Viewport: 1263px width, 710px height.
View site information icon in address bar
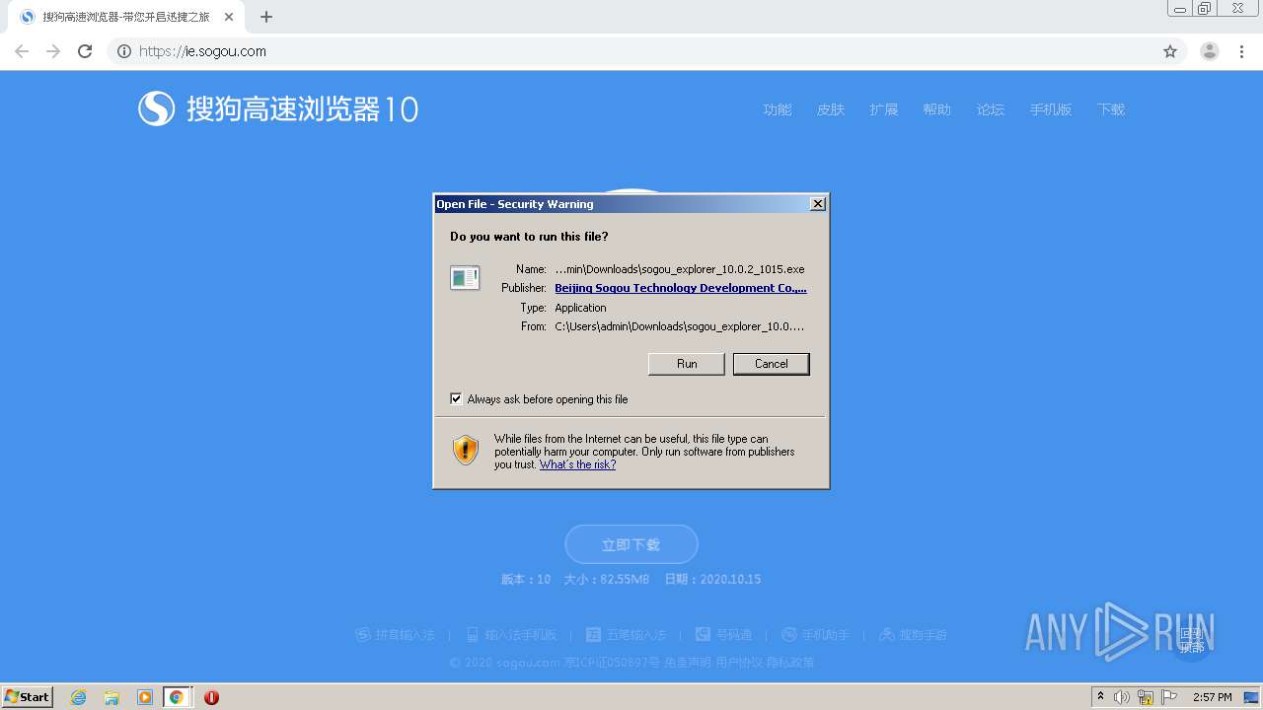click(124, 51)
